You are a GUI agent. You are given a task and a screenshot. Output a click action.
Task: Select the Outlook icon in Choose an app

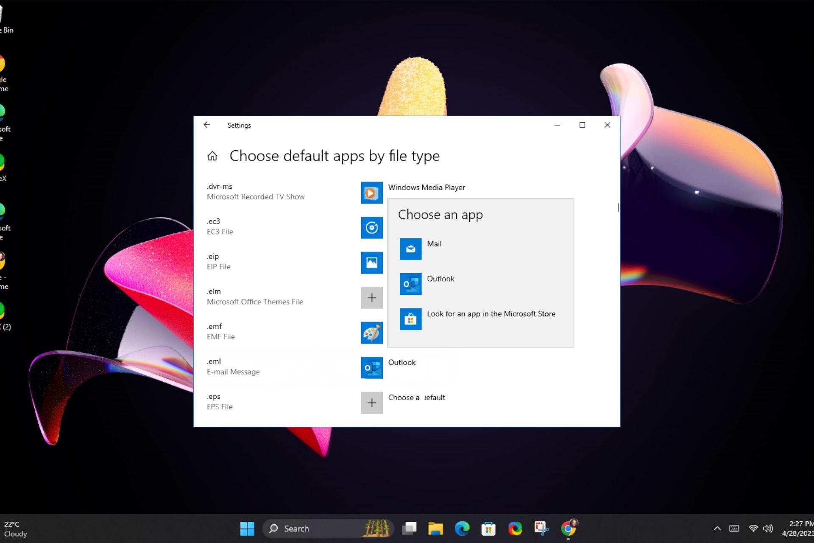click(410, 284)
